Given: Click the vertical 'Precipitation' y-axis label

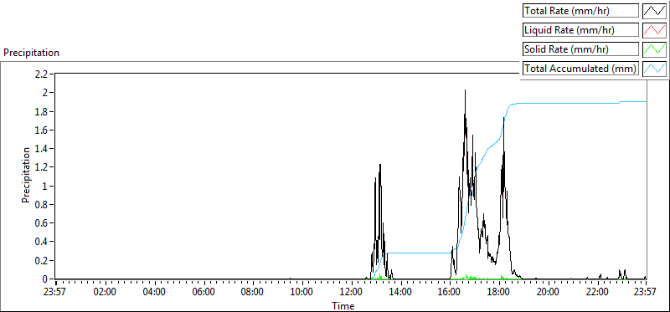Looking at the screenshot, I should point(26,175).
